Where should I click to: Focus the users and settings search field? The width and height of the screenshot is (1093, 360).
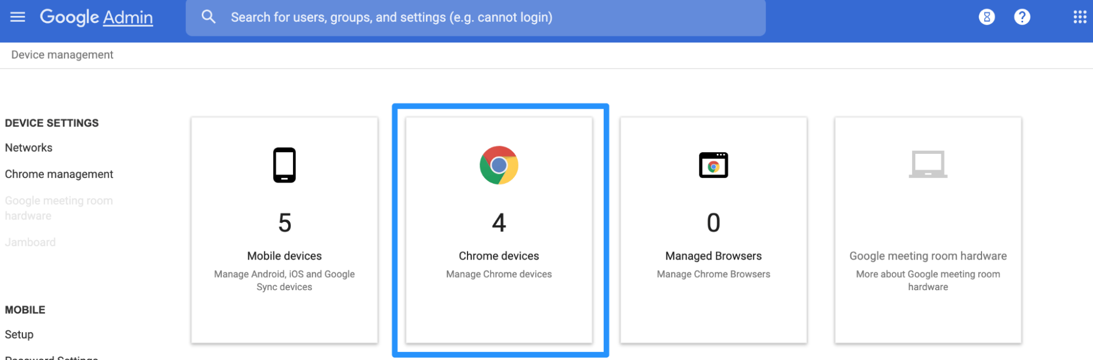point(476,17)
